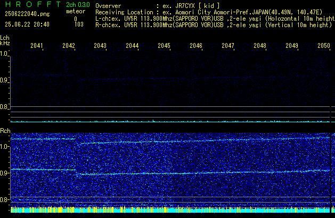Click the HROFFT title text
The image size is (335, 218).
coord(33,4)
